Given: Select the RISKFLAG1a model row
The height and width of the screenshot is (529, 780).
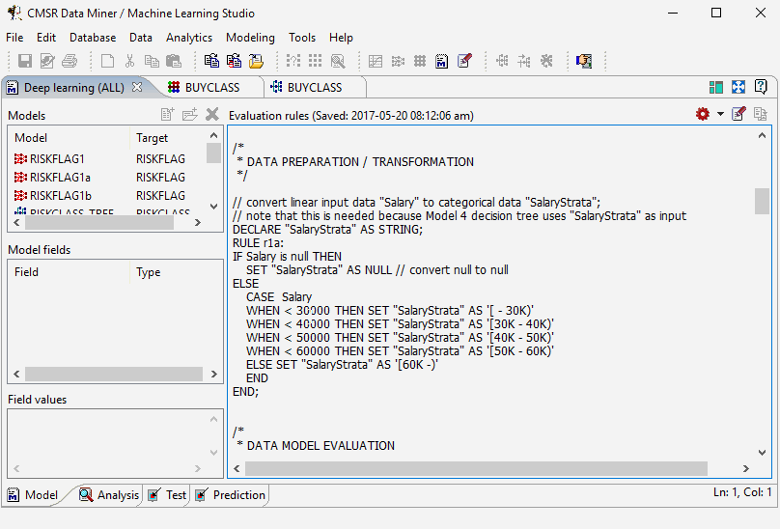Looking at the screenshot, I should pyautogui.click(x=106, y=178).
